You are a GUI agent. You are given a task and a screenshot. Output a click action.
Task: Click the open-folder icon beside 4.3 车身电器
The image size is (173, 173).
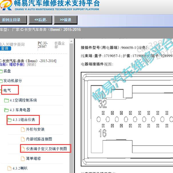pos(6,110)
